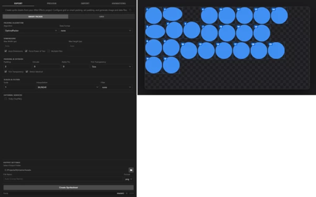Open the Trim Transparency mode dropdown
Viewport: 316px width, 197px height.
click(112, 66)
